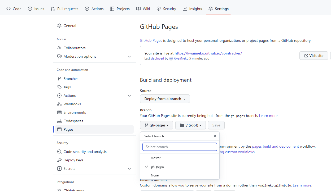Open the Code tab
The height and width of the screenshot is (191, 331).
[x=14, y=9]
